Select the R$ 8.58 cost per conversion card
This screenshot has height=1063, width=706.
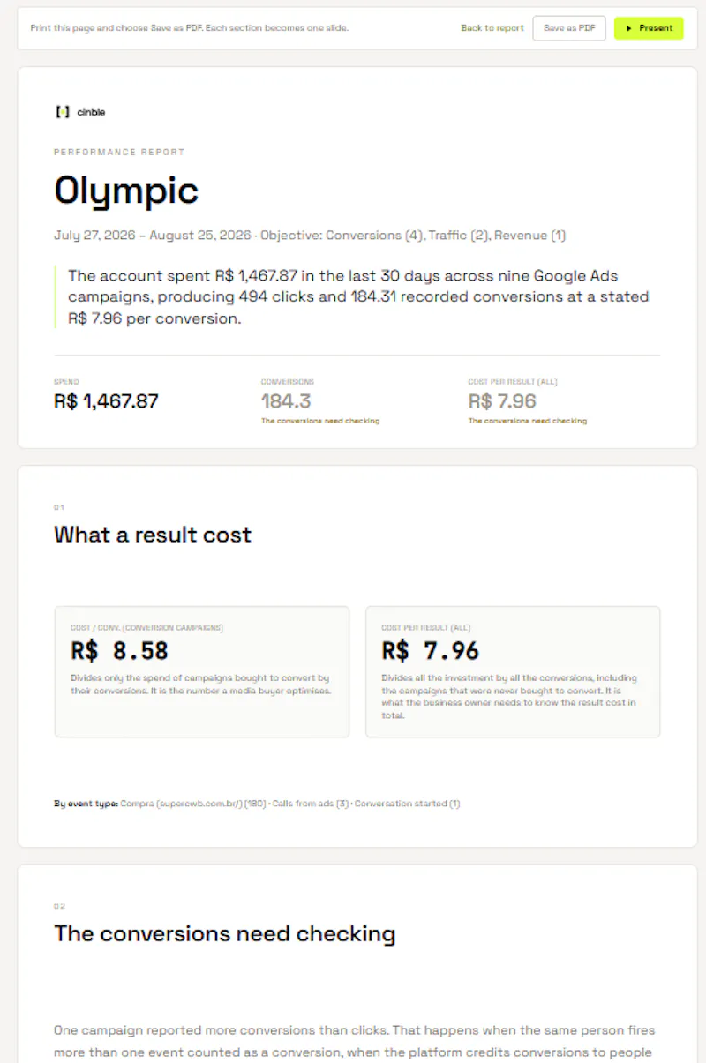pos(202,671)
